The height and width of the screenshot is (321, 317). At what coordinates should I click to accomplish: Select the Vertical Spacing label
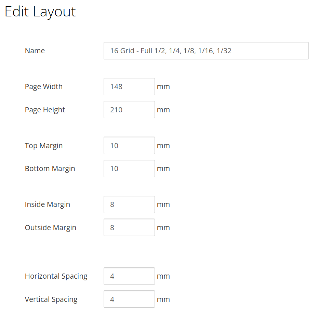tap(51, 299)
